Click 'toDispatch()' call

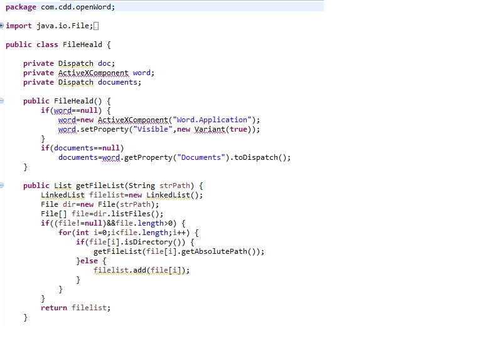260,157
